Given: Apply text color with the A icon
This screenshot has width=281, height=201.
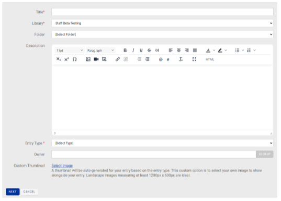Looking at the screenshot, I should coord(208,51).
